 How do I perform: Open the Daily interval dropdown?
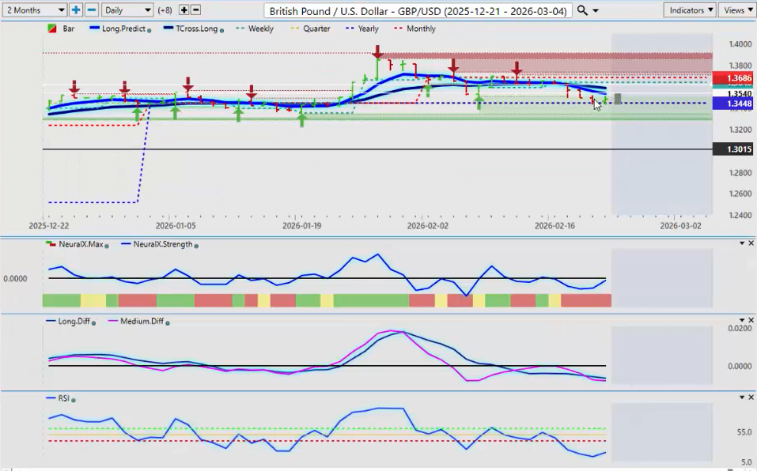click(127, 10)
